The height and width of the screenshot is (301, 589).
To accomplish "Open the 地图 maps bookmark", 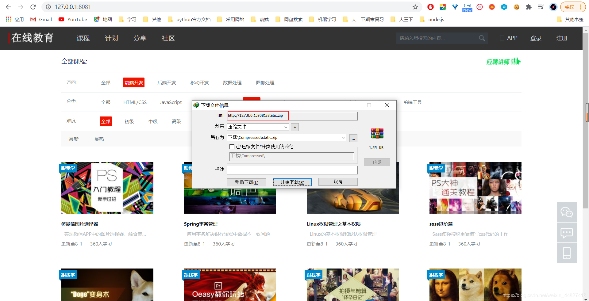I will 103,19.
